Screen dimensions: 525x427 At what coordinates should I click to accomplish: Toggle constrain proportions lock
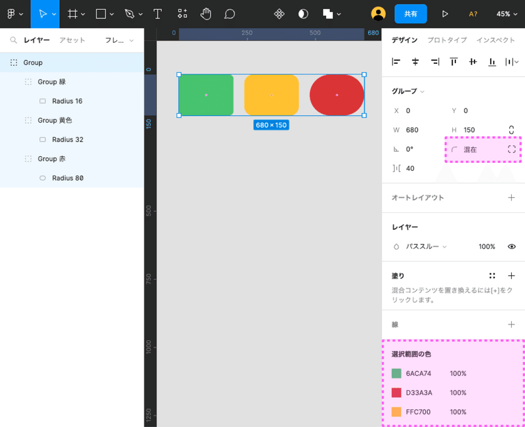[x=511, y=129]
